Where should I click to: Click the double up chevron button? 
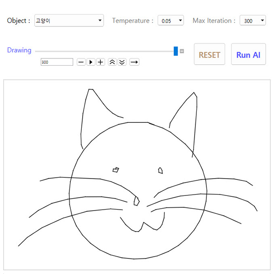pyautogui.click(x=112, y=62)
